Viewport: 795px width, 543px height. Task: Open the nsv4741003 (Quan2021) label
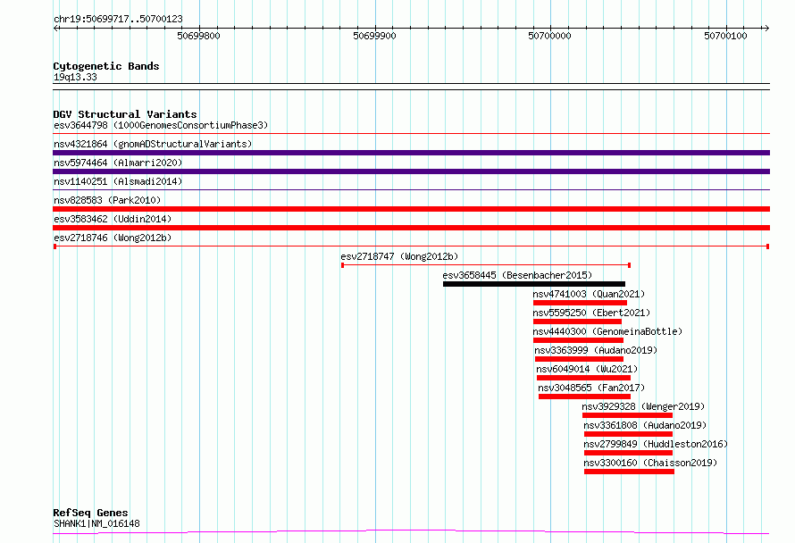pos(589,294)
